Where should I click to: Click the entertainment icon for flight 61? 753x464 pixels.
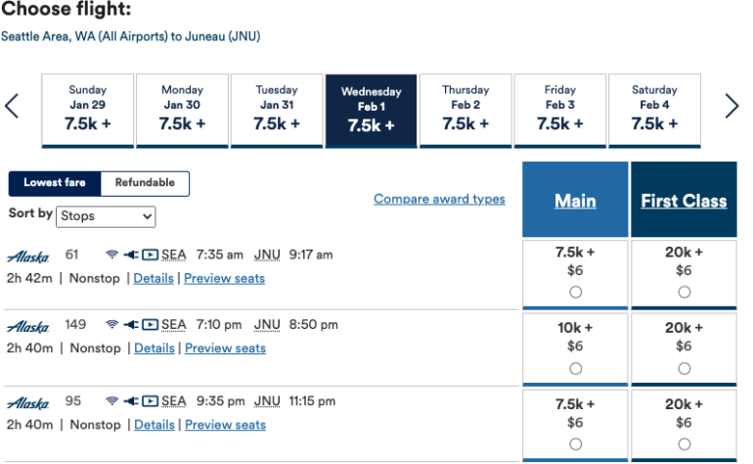150,255
